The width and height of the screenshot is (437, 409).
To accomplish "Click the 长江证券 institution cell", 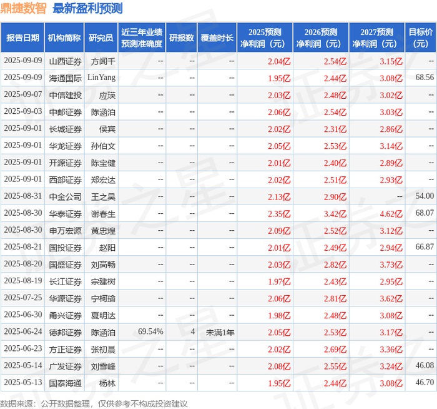I will 65,281.
